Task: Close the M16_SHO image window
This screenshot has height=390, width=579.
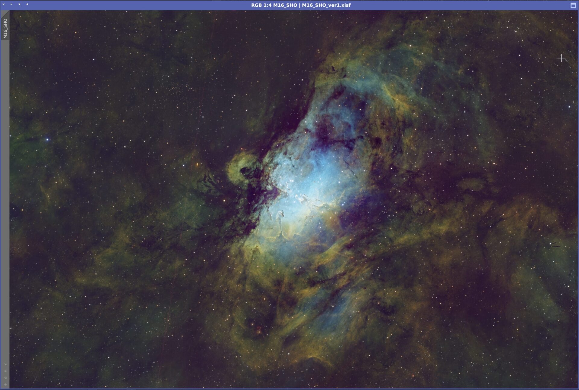Action: 4,5
